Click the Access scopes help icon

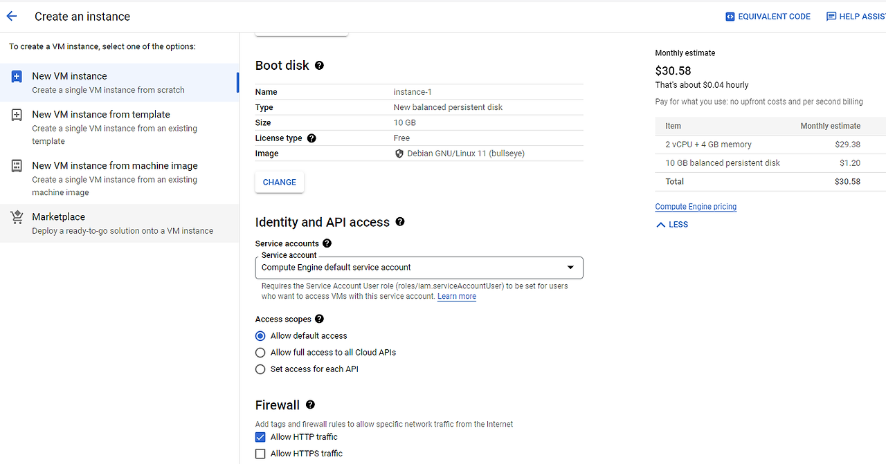pyautogui.click(x=319, y=319)
